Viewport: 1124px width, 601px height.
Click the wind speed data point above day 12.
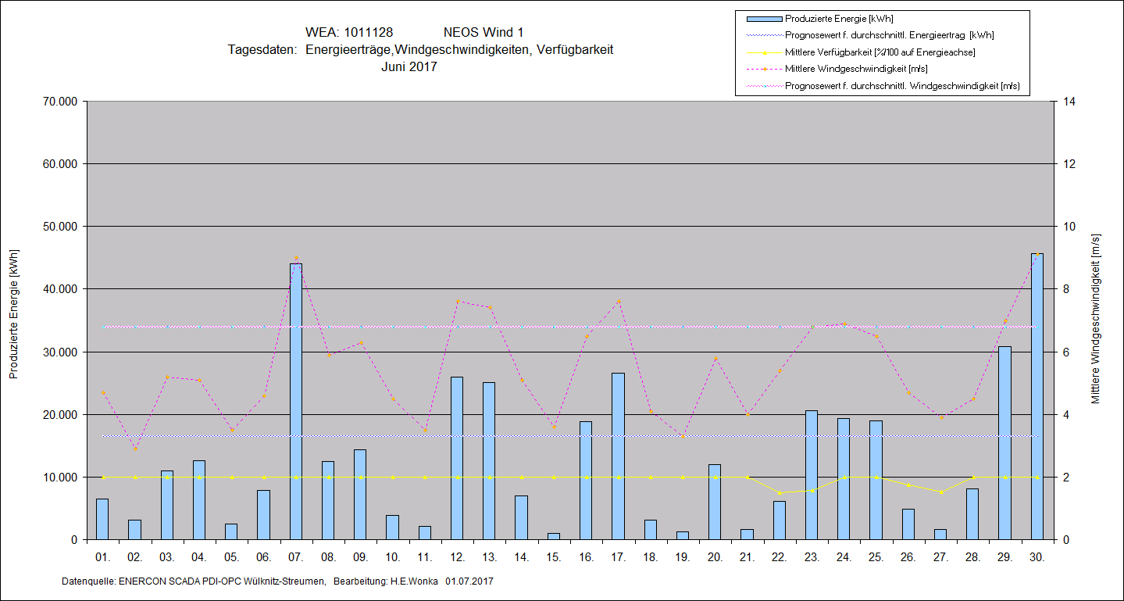pos(457,302)
